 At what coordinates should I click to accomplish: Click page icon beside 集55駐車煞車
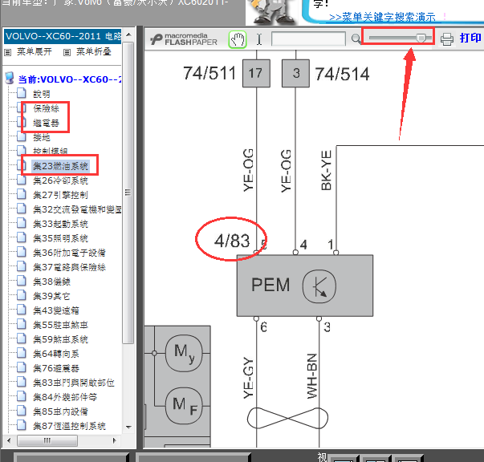22,324
